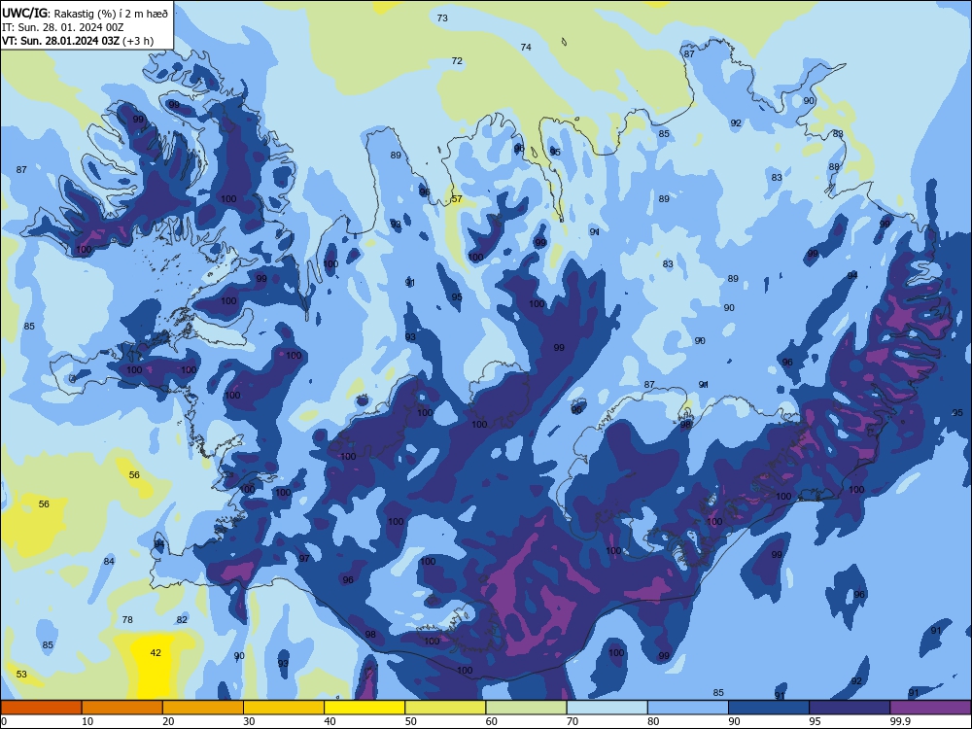The image size is (972, 729).
Task: Click the map value '78' offshore southwest
Action: tap(127, 619)
